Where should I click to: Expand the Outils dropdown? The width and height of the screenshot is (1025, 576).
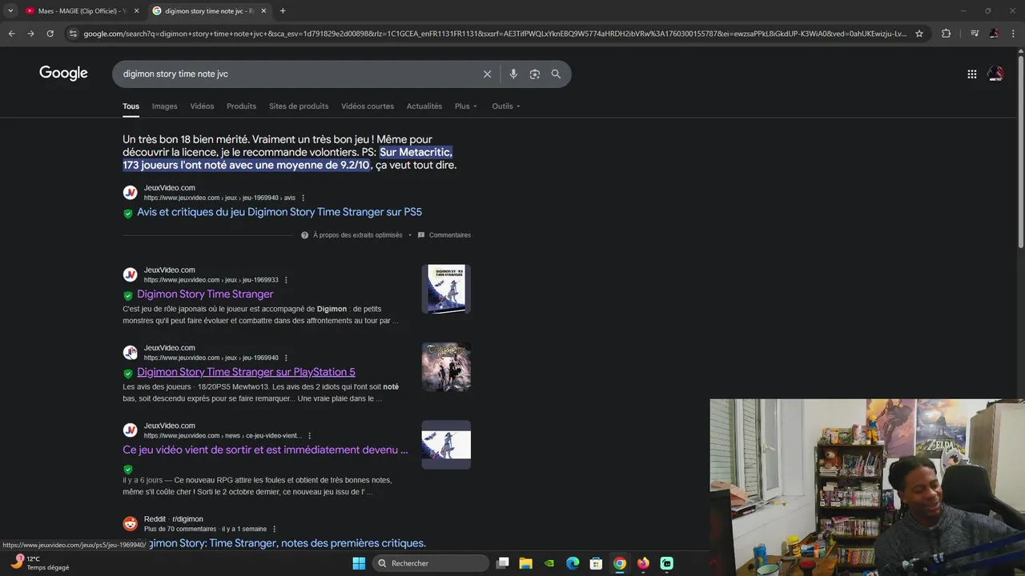[x=506, y=106]
